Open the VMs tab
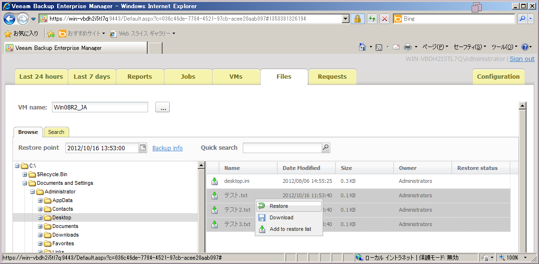 236,76
